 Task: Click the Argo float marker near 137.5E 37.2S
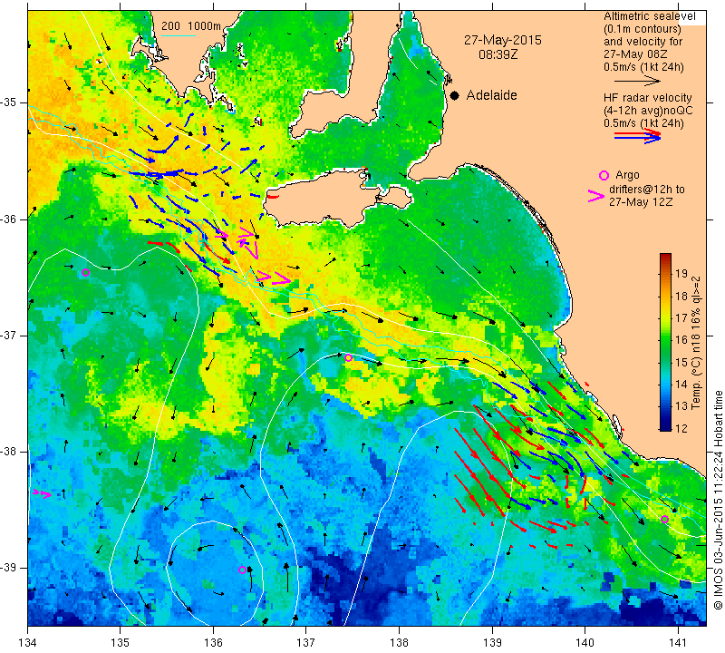[x=348, y=357]
